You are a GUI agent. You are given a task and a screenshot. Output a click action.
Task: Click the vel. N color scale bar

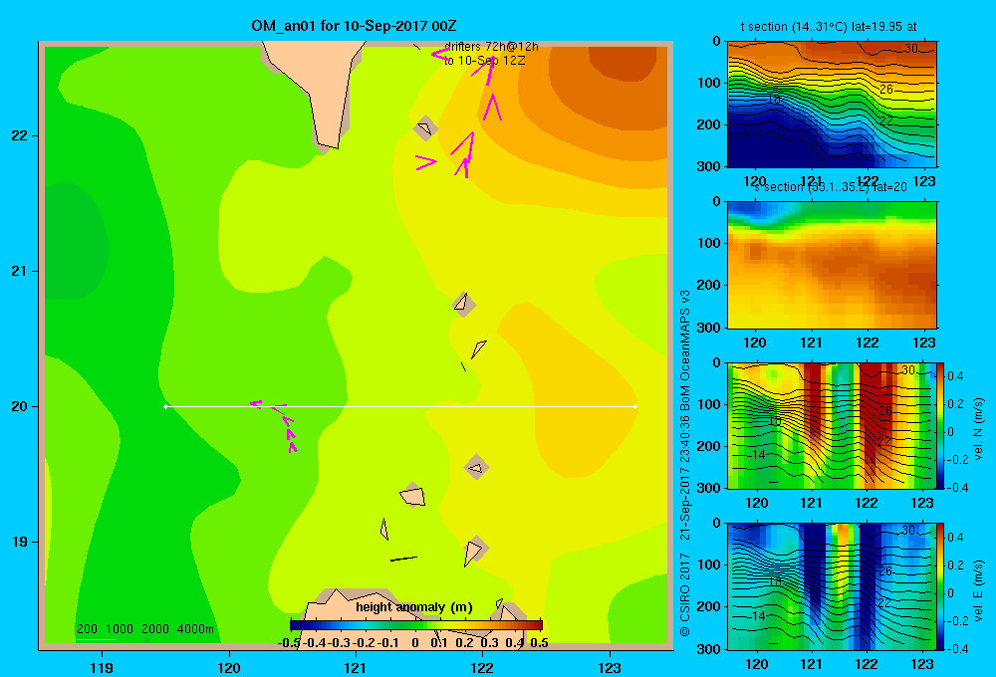point(941,425)
